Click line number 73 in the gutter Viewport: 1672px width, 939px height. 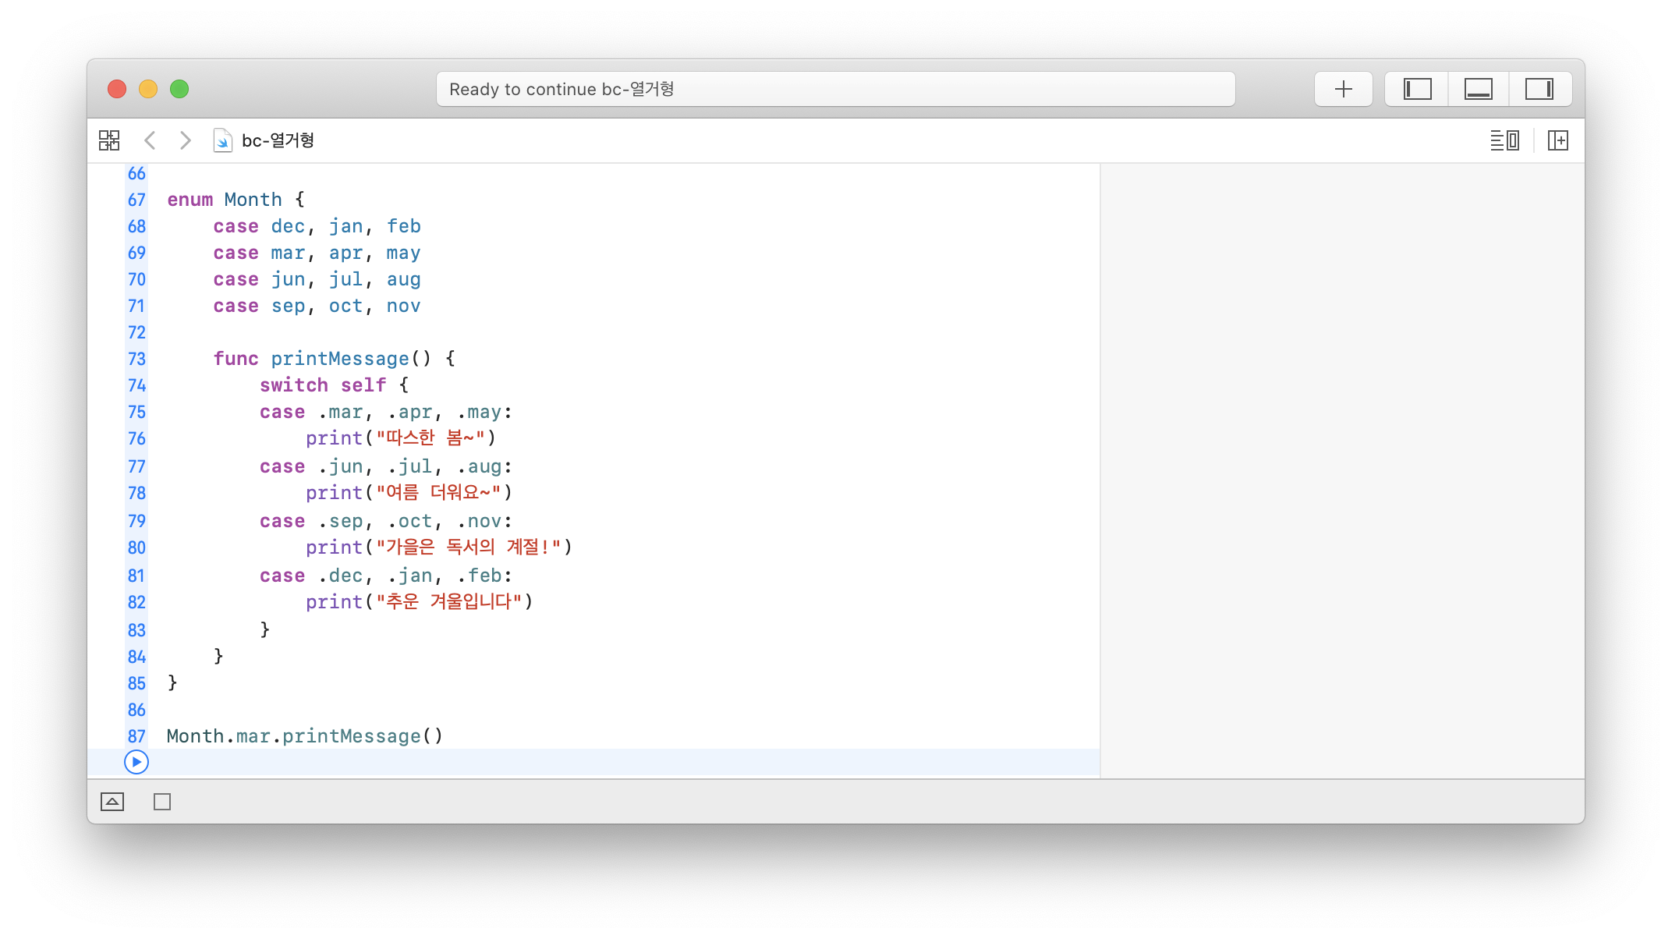(136, 359)
